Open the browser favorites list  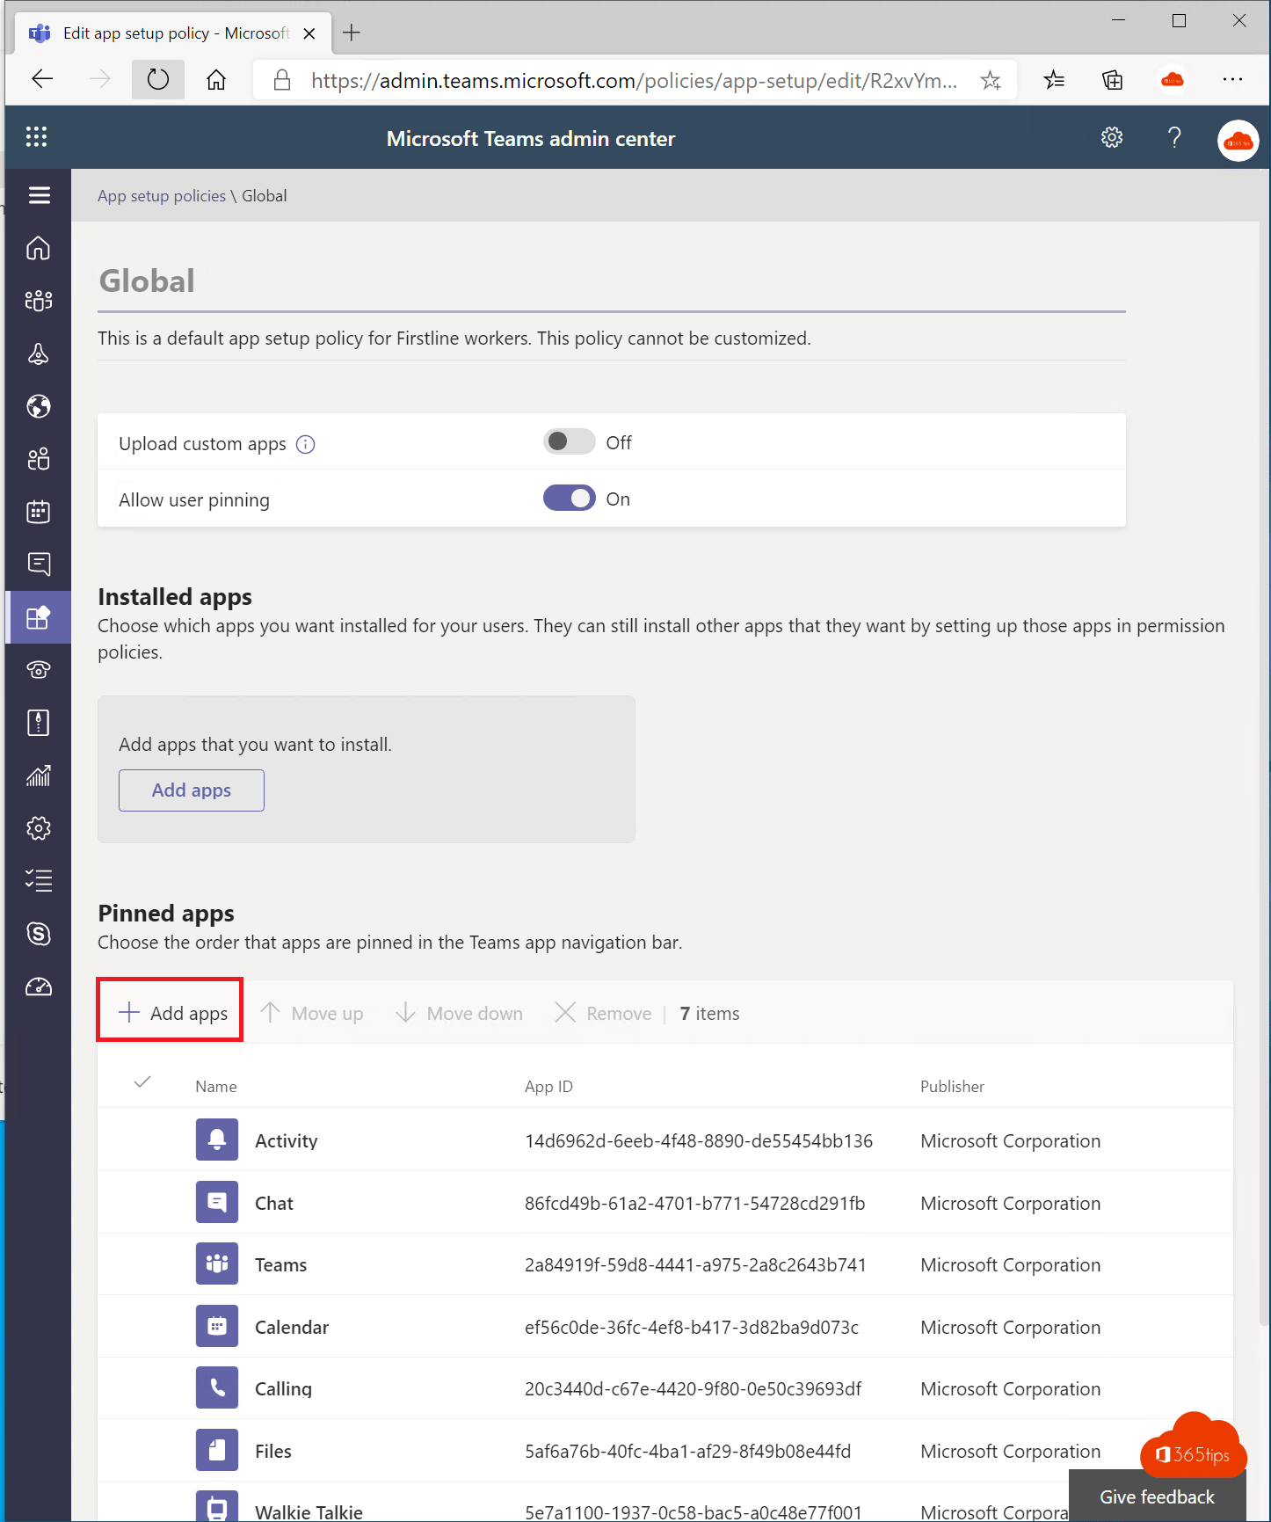point(1054,80)
